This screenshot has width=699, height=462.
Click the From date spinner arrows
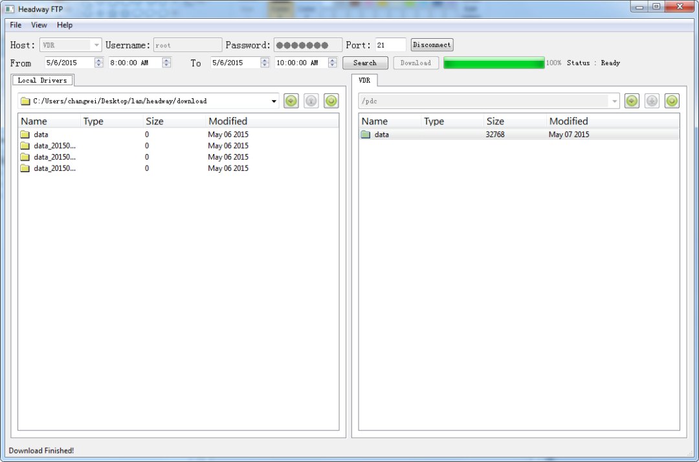99,63
